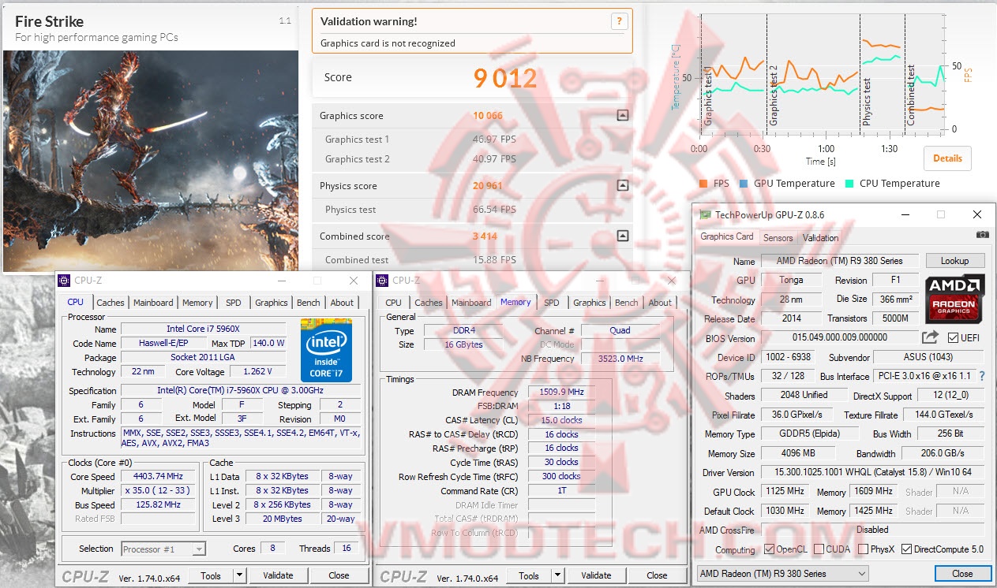
Task: Click the GPU Clock value 1125 MHz
Action: coord(784,492)
